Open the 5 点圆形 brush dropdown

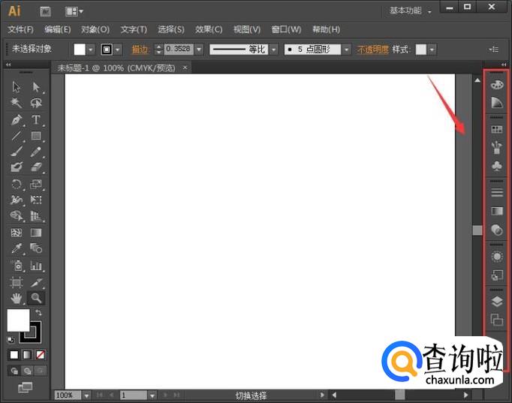[x=346, y=50]
